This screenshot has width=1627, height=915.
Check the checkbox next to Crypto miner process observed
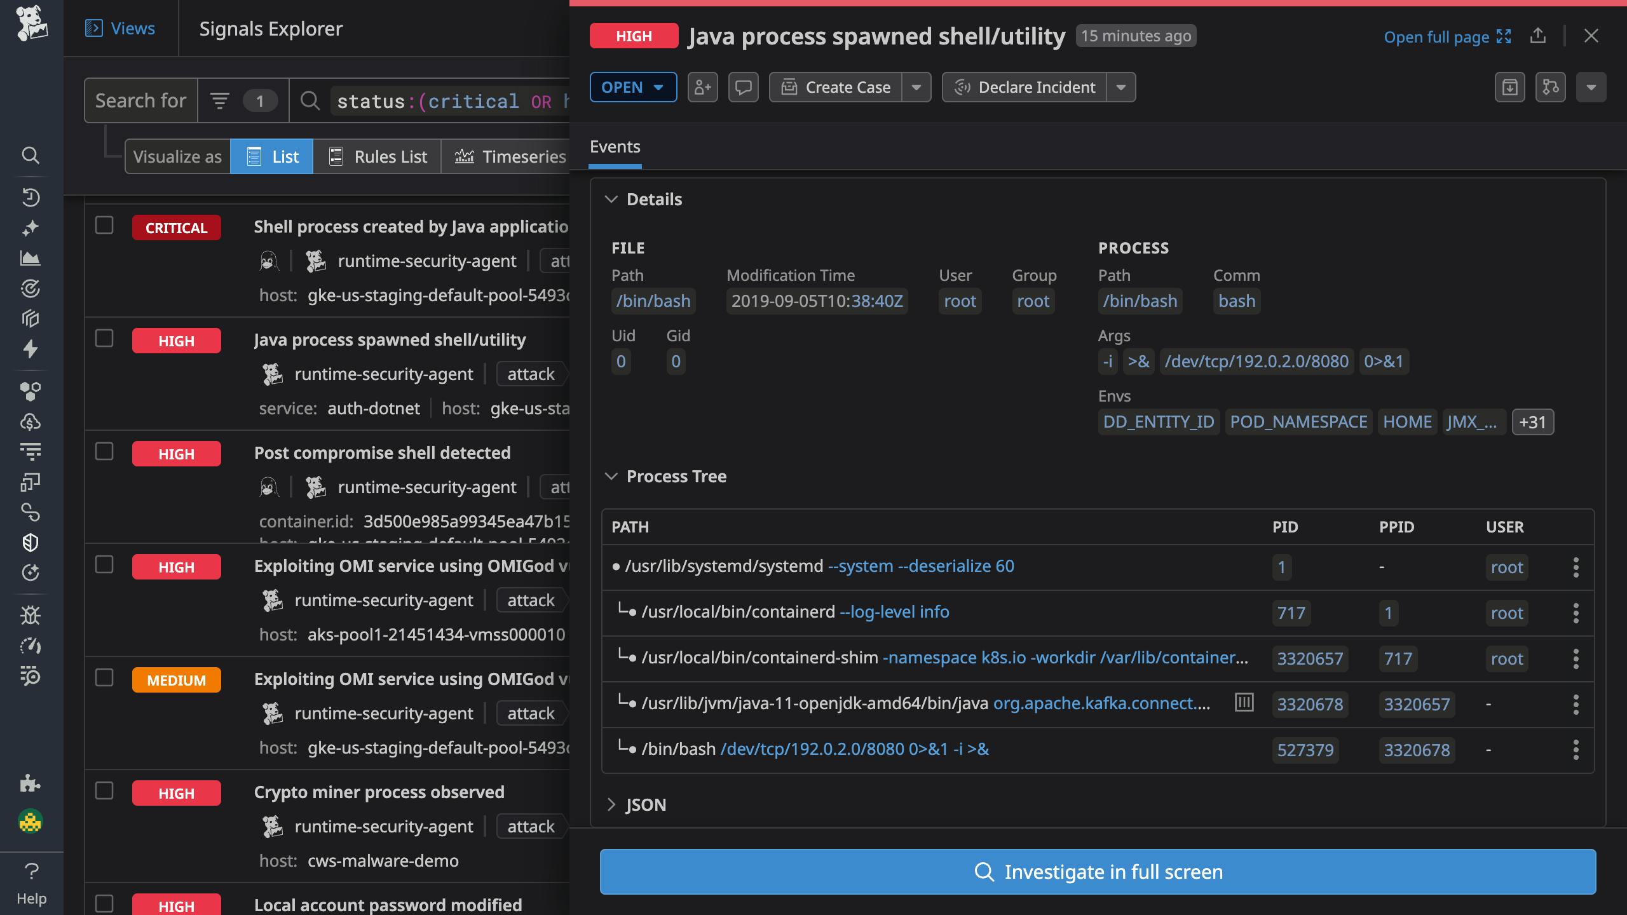click(104, 791)
